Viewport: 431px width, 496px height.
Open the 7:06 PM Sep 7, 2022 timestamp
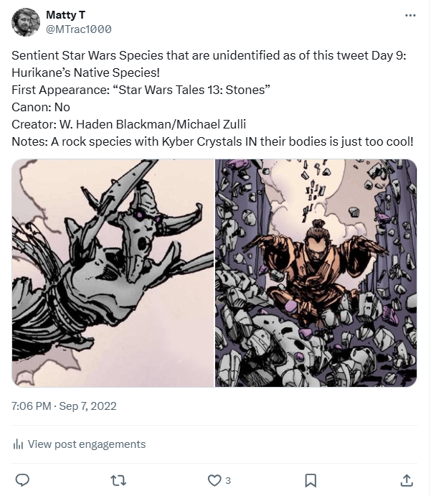pos(64,406)
